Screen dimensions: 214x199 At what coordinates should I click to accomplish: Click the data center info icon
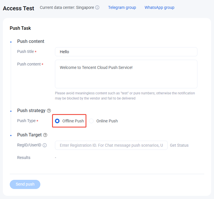[97, 7]
